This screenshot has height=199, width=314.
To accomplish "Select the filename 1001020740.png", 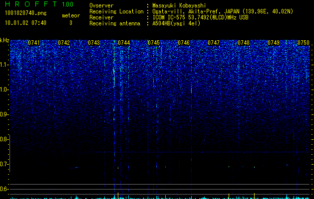I will point(26,13).
